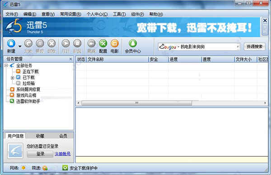Open the 配置 settings icon
Viewport: 271px width, 175px height.
[x=103, y=43]
